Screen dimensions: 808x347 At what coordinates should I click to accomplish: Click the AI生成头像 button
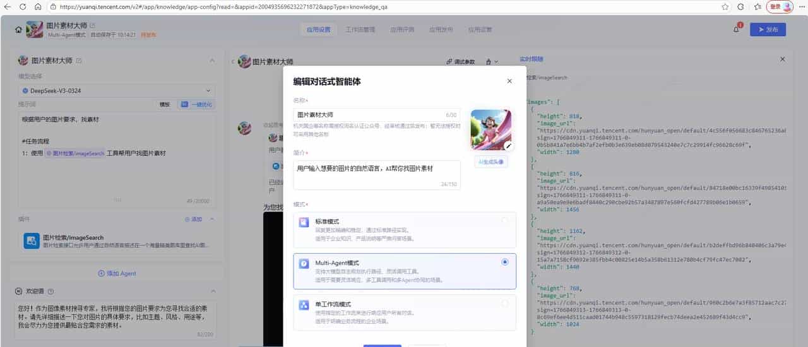point(490,162)
